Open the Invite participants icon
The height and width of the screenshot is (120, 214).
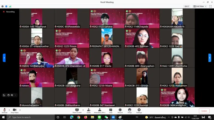(89, 110)
